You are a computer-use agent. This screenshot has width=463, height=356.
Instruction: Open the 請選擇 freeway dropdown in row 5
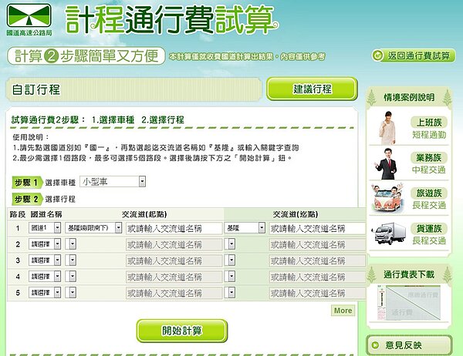click(x=57, y=293)
